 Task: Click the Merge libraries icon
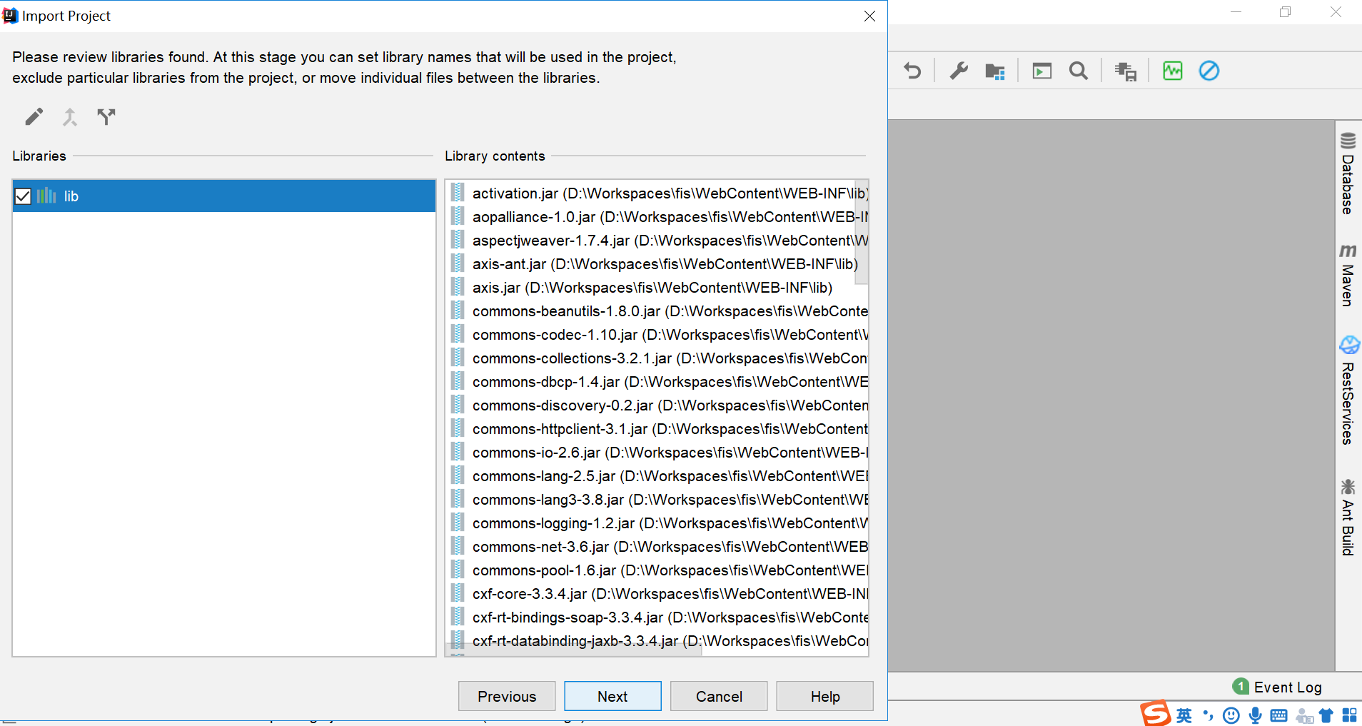click(x=70, y=116)
